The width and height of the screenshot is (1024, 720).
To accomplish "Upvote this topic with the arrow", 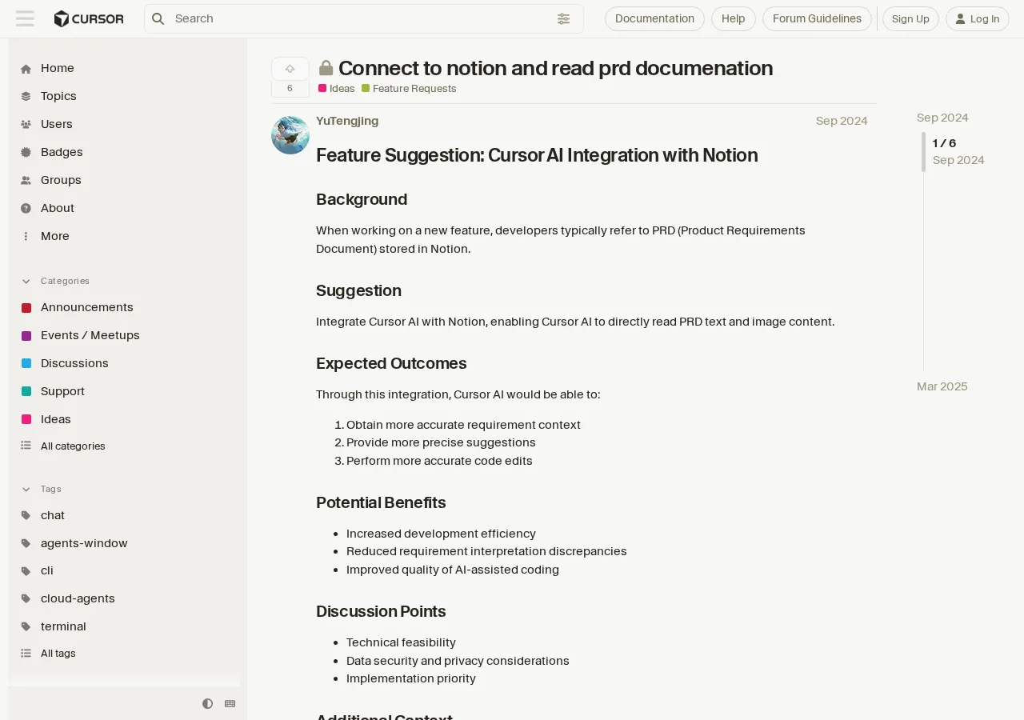I will [x=290, y=69].
